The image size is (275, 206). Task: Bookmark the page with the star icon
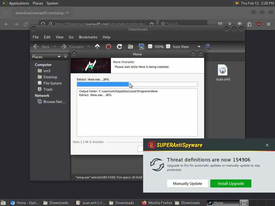click(152, 24)
